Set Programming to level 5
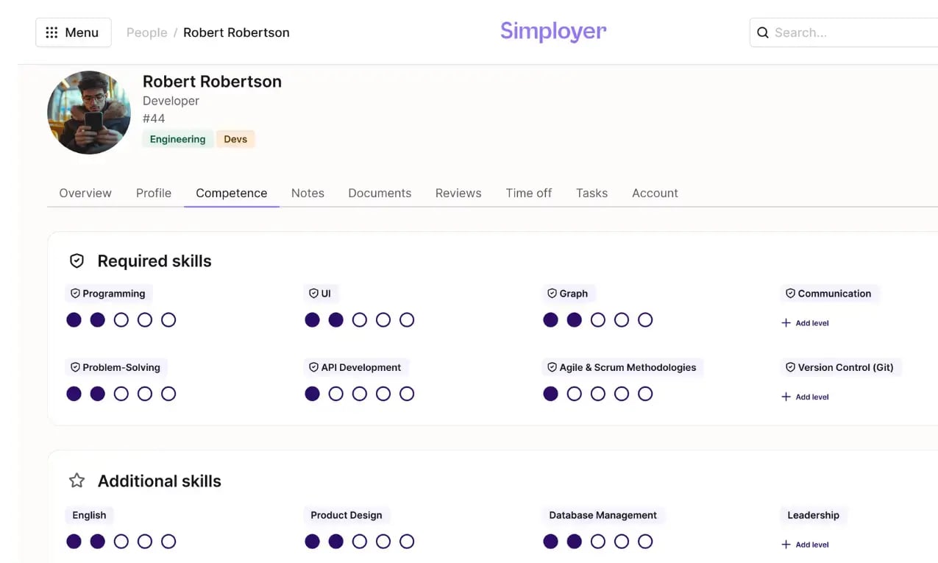938x563 pixels. [168, 320]
